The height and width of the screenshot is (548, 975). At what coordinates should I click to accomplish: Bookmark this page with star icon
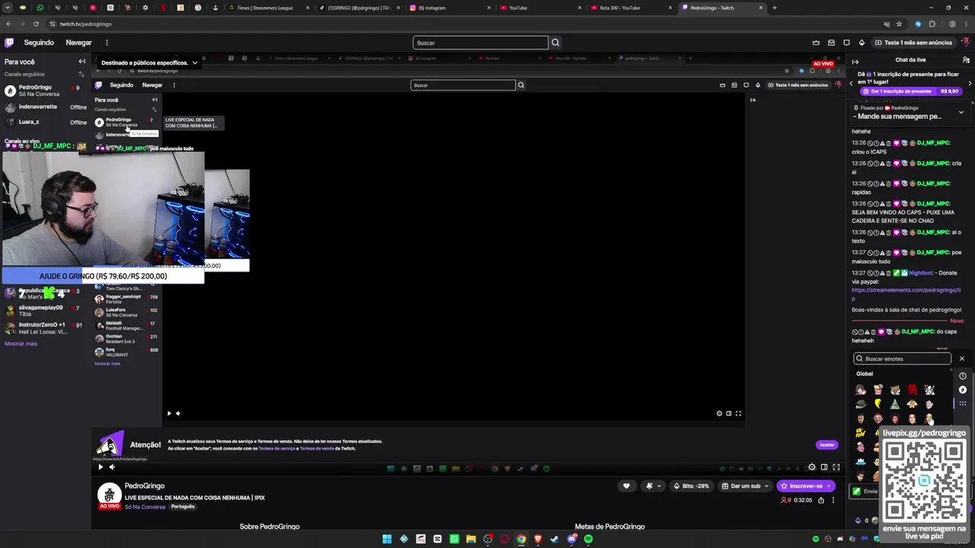899,24
